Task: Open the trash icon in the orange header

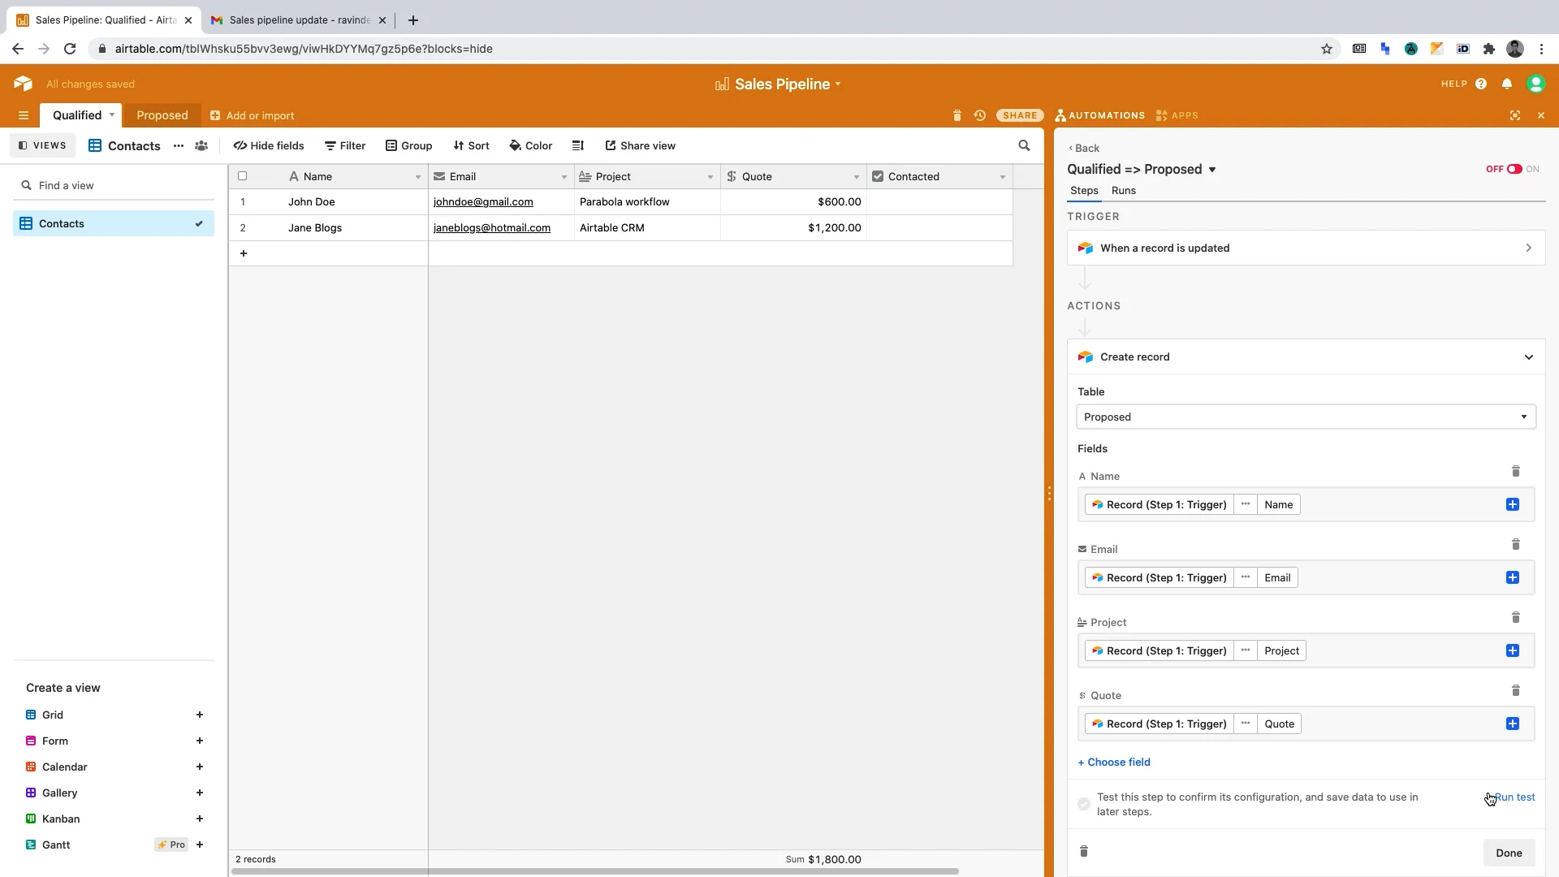Action: pyautogui.click(x=957, y=115)
